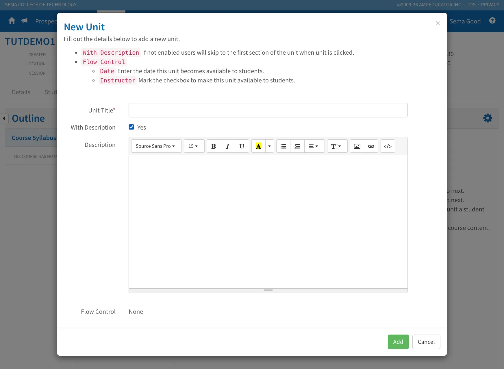Collapse the Outline side panel arrow

tap(4, 118)
